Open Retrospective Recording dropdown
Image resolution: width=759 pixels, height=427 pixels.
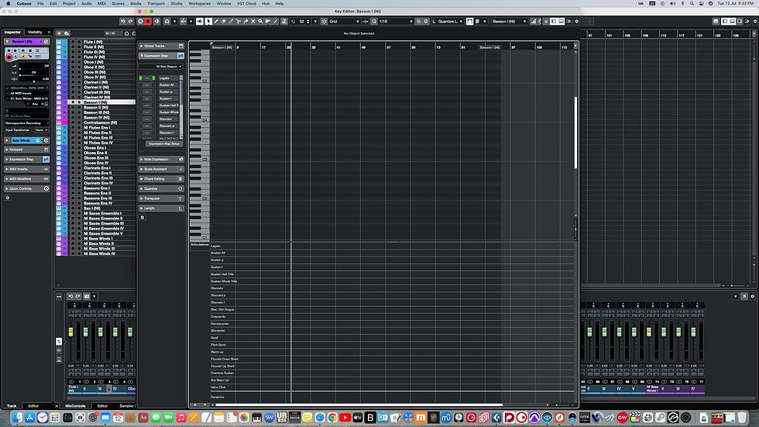pos(26,123)
